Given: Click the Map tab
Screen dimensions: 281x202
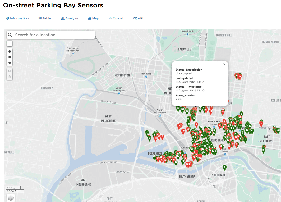Looking at the screenshot, I should (x=94, y=18).
